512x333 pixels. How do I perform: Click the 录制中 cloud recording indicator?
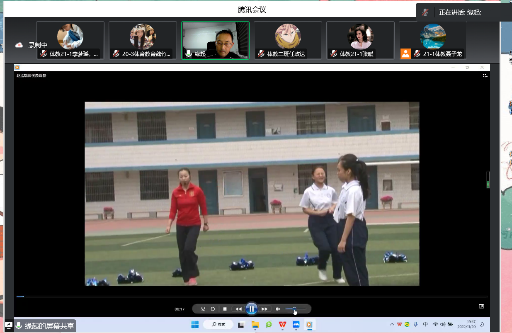[32, 45]
